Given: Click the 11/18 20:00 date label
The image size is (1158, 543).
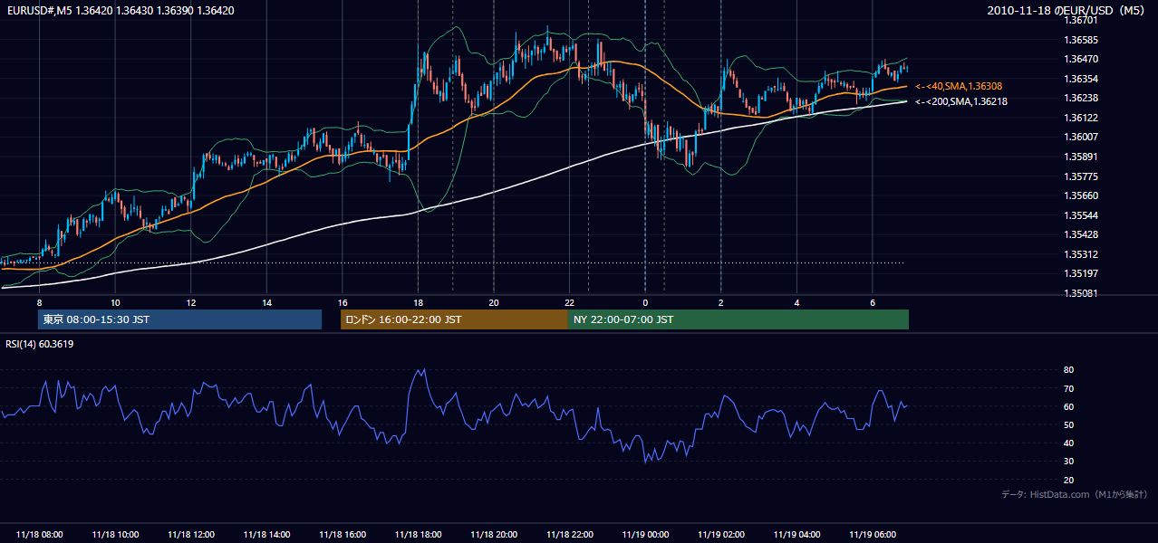Looking at the screenshot, I should 493,535.
